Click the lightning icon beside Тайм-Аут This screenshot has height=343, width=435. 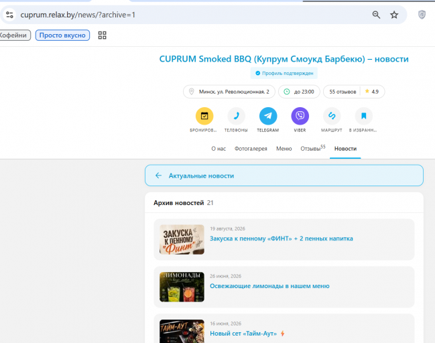pos(282,334)
